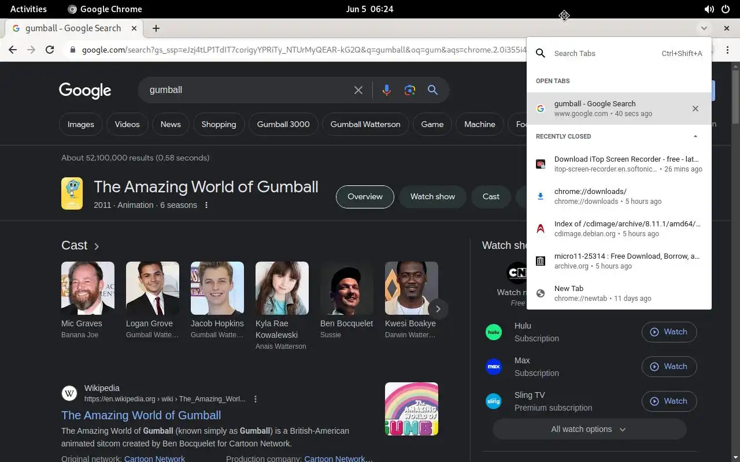Open the Hulu service icon
The width and height of the screenshot is (740, 462).
(x=494, y=332)
